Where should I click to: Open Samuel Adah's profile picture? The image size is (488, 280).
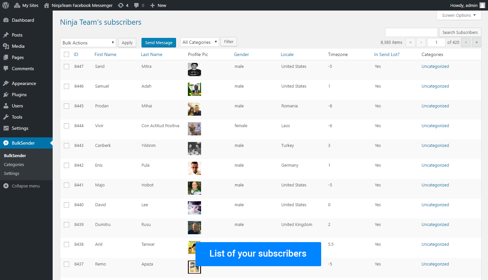[194, 89]
